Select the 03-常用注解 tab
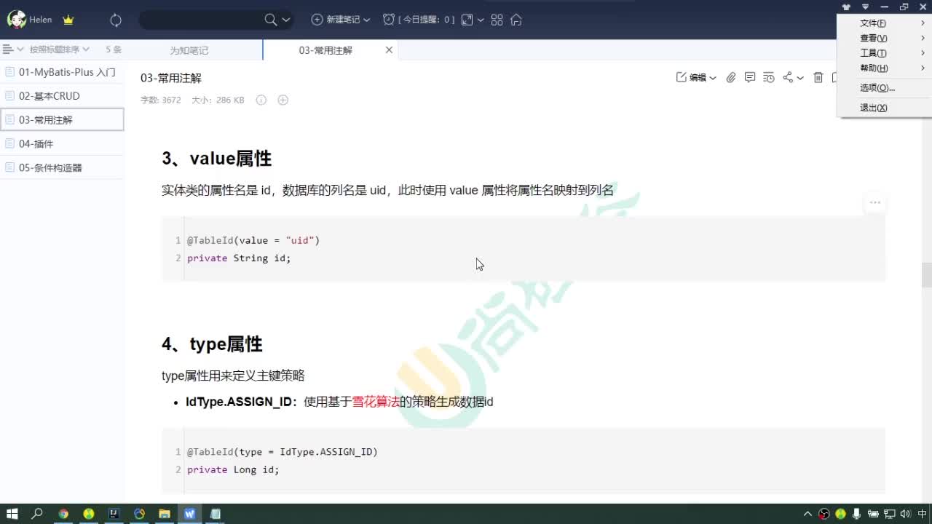The image size is (932, 524). (325, 50)
